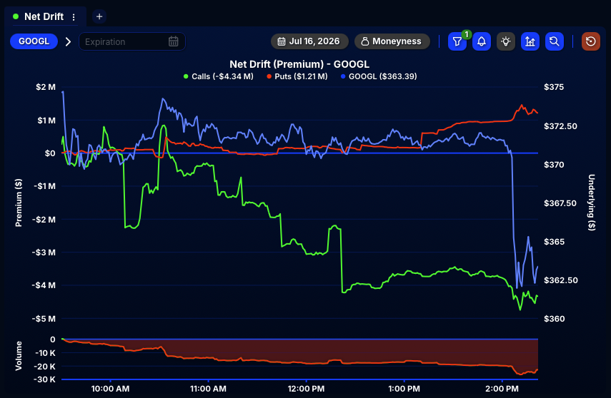Click the $2 M premium axis label
611x398 pixels.
point(46,87)
